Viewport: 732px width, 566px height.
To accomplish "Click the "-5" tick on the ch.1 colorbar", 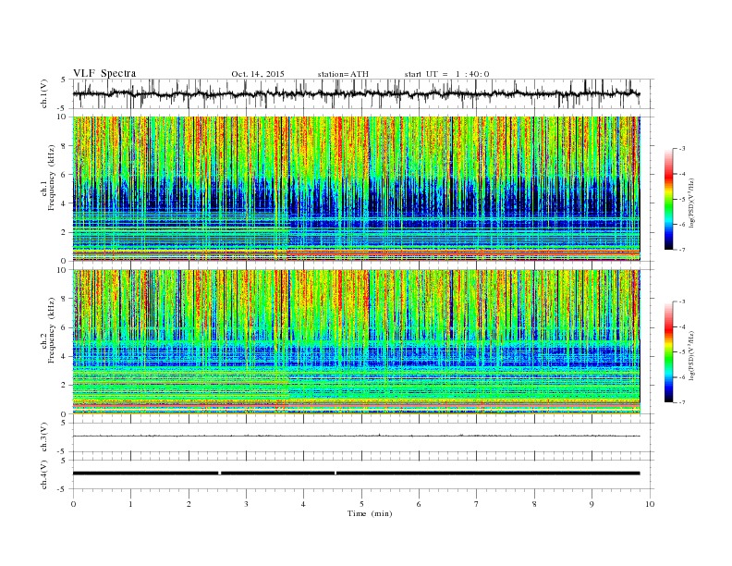I will pyautogui.click(x=682, y=199).
